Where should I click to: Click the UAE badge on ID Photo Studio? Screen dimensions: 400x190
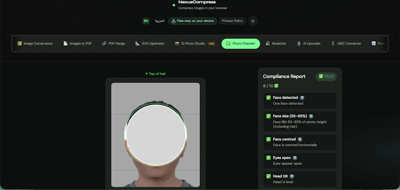click(211, 43)
